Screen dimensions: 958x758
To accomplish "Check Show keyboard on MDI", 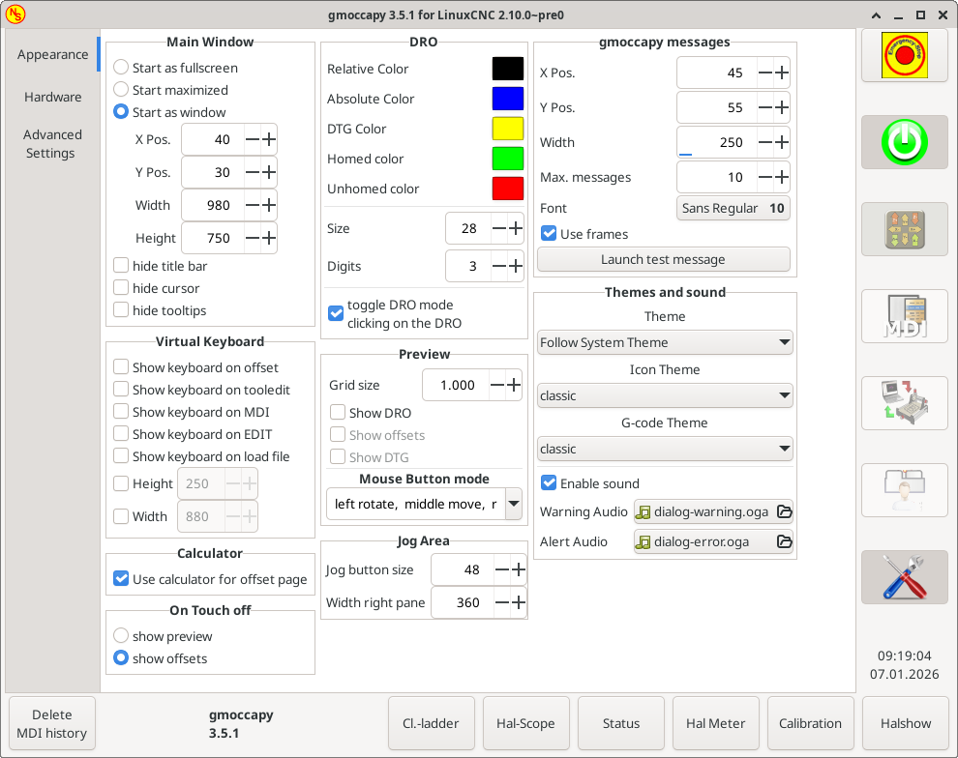I will coord(121,410).
